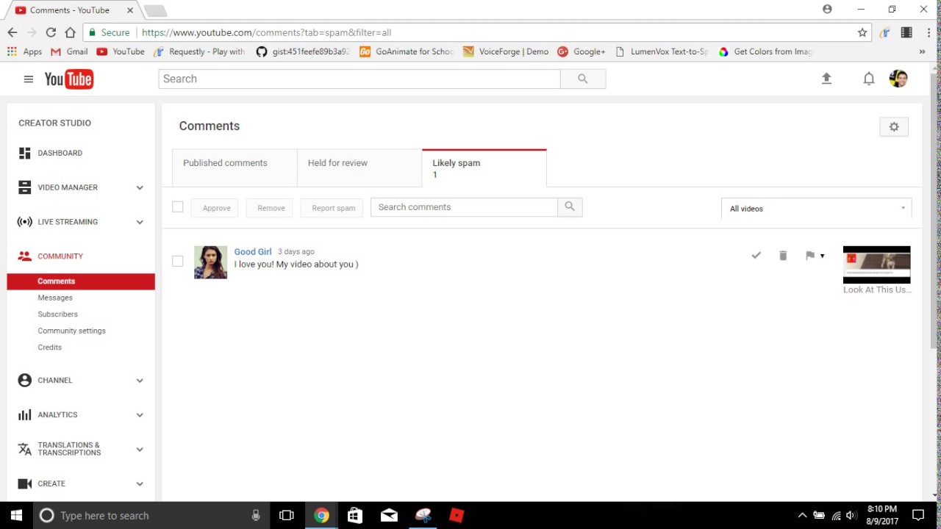Open the GoAnimate for Schools bookmark
941x529 pixels.
[407, 51]
